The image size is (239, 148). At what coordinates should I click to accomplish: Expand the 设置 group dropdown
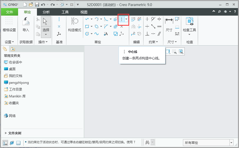tap(9, 42)
